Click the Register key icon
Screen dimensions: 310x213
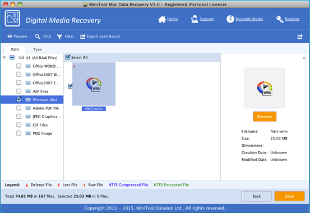click(x=280, y=19)
